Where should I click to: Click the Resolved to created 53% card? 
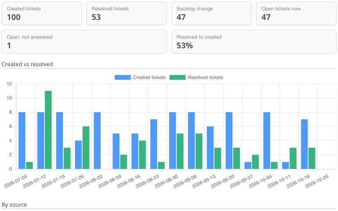coord(254,41)
